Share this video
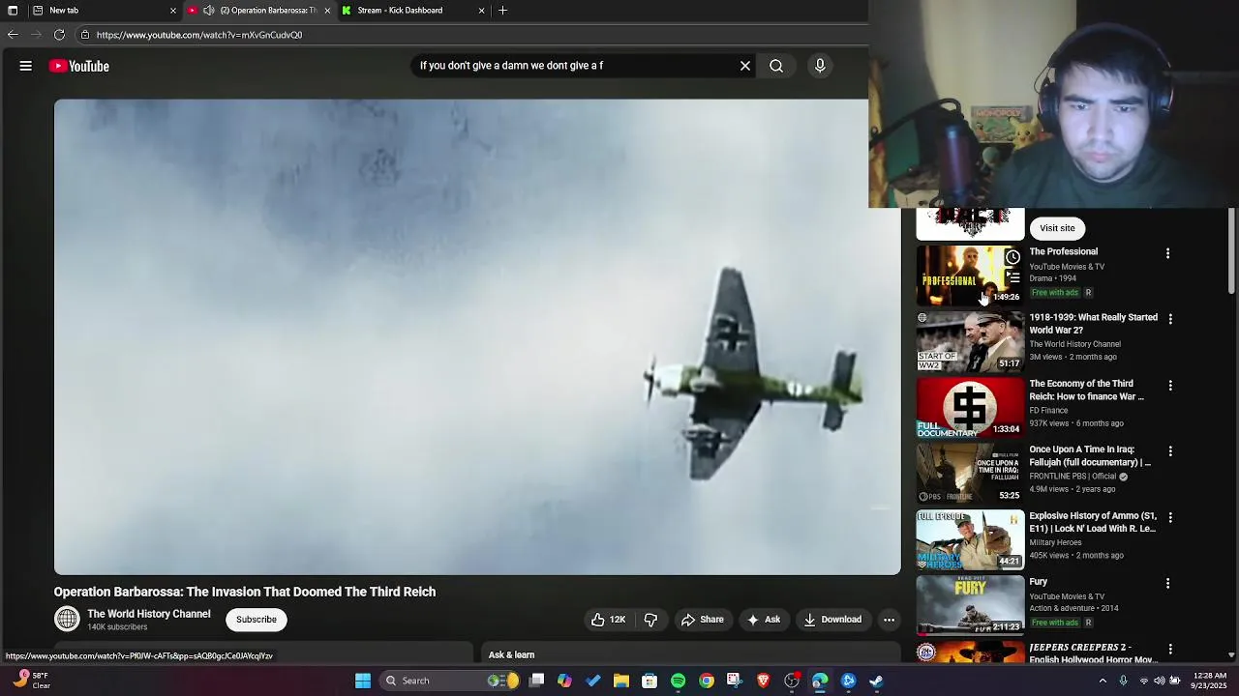Image resolution: width=1239 pixels, height=696 pixels. (703, 620)
